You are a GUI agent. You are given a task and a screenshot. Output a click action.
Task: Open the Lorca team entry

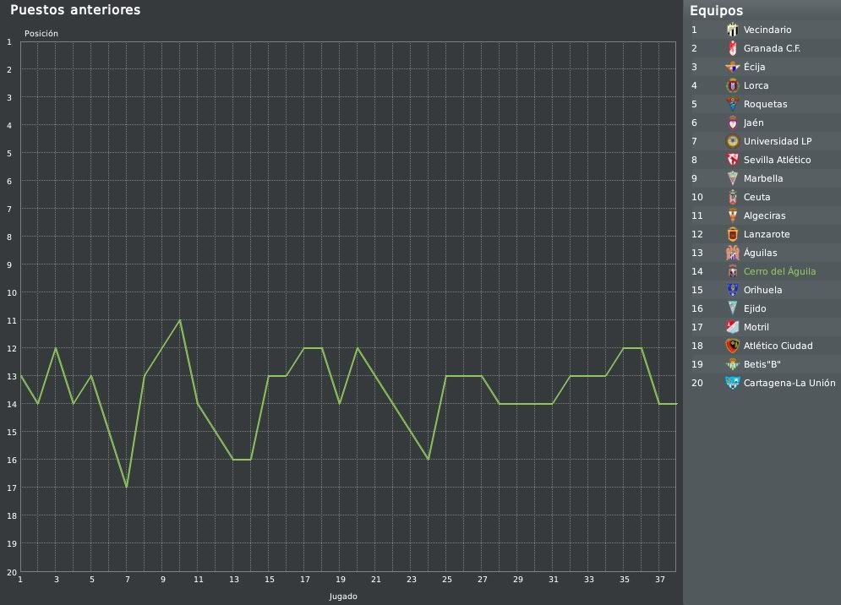coord(756,85)
